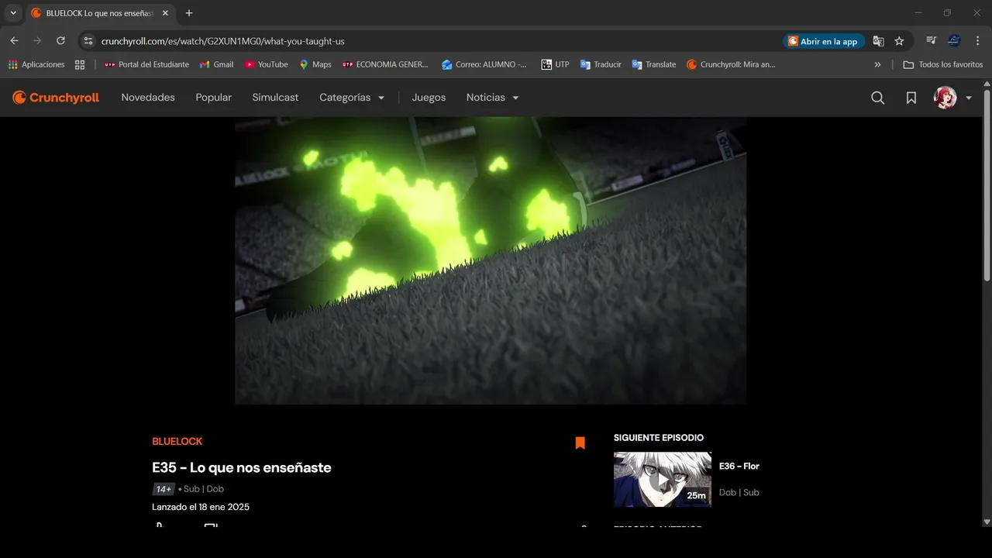Open Correo: ALUMNO bookmark
The image size is (992, 558).
(x=484, y=64)
